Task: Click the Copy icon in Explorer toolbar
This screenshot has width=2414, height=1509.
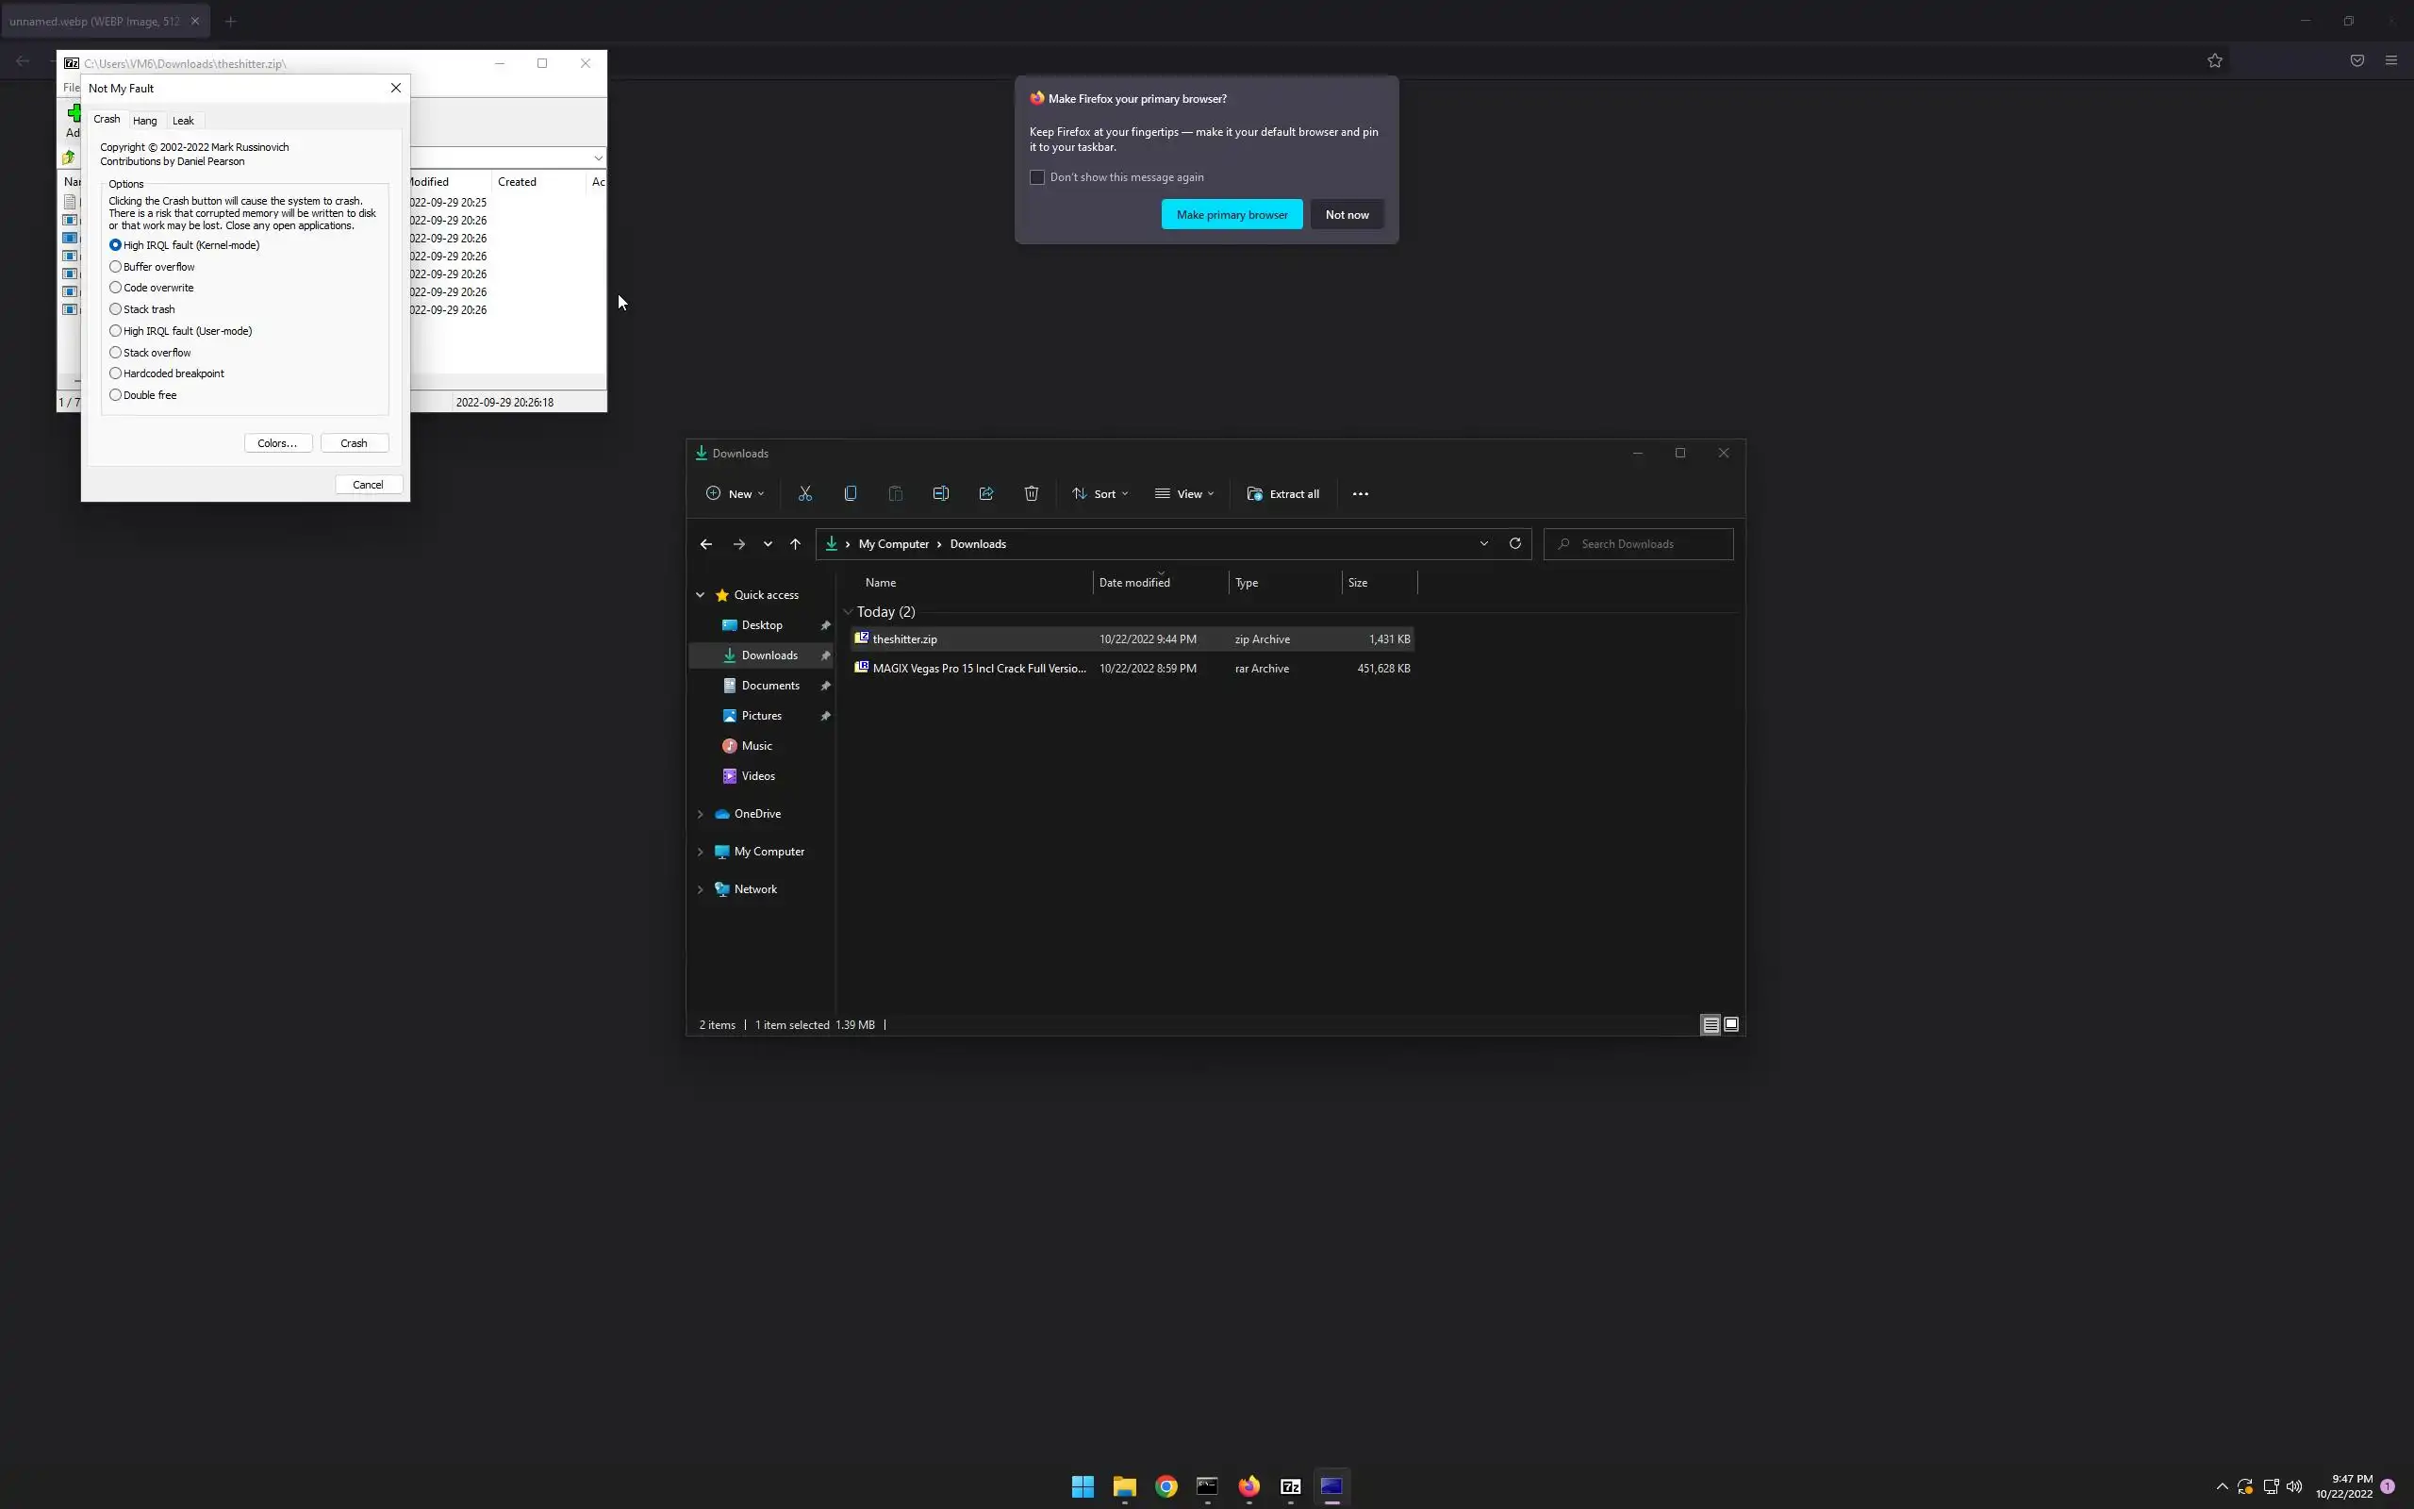Action: click(x=850, y=493)
